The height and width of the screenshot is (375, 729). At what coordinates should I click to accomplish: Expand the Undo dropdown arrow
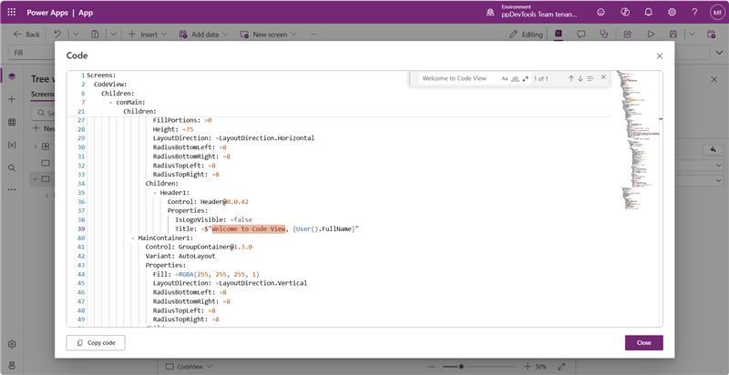[76, 35]
